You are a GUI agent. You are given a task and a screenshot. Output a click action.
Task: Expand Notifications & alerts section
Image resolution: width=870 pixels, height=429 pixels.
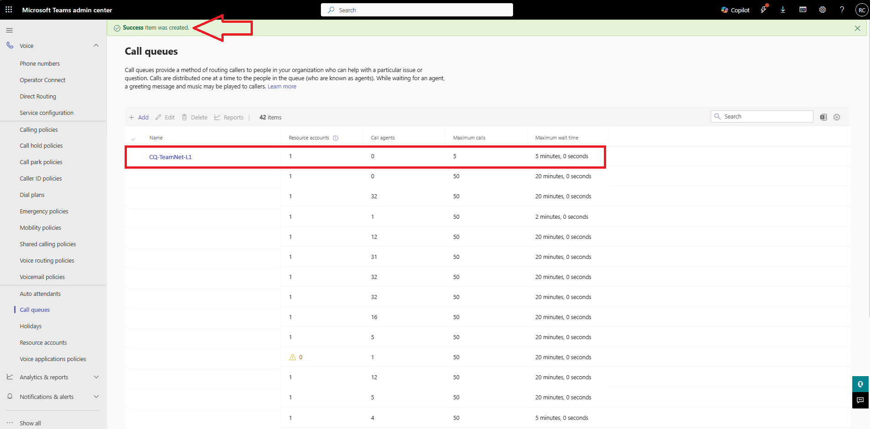coord(96,397)
